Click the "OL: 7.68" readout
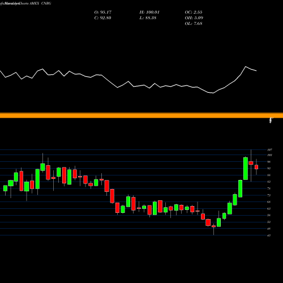The height and width of the screenshot is (283, 283). (194, 24)
